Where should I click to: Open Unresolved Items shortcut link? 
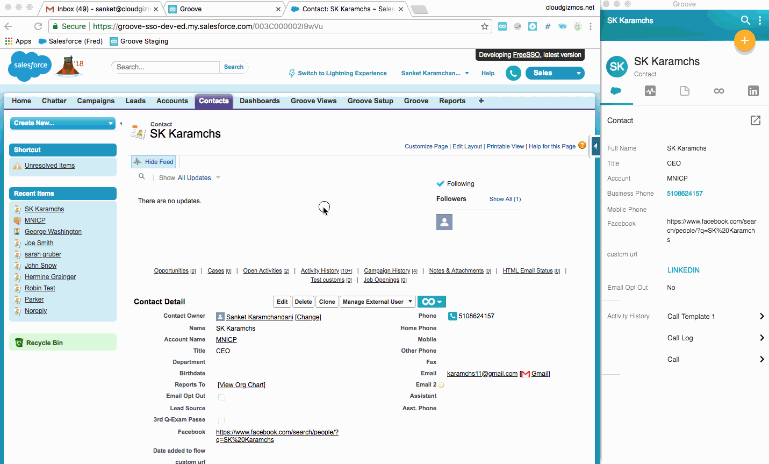(x=49, y=166)
